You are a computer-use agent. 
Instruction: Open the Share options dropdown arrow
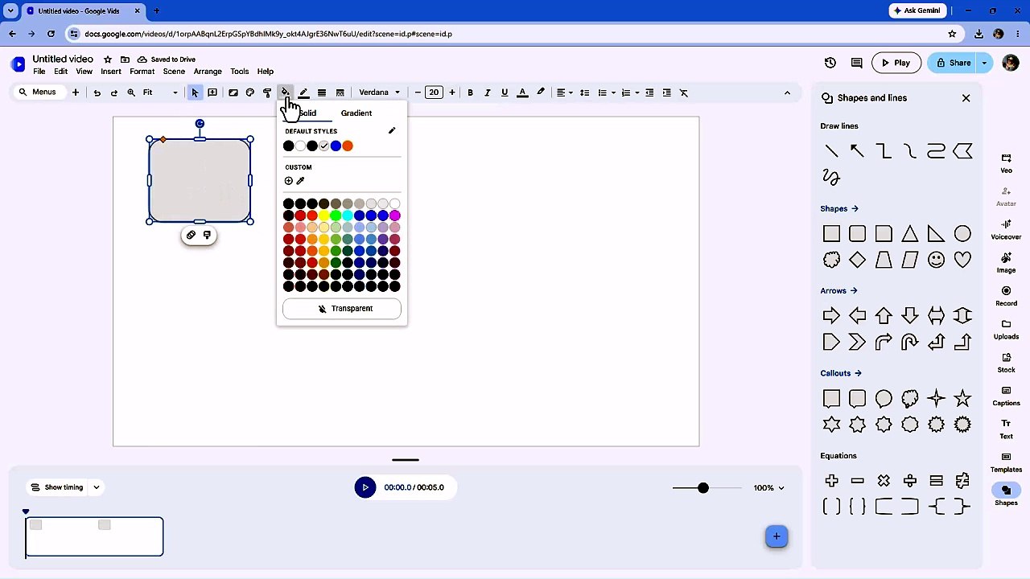tap(984, 63)
